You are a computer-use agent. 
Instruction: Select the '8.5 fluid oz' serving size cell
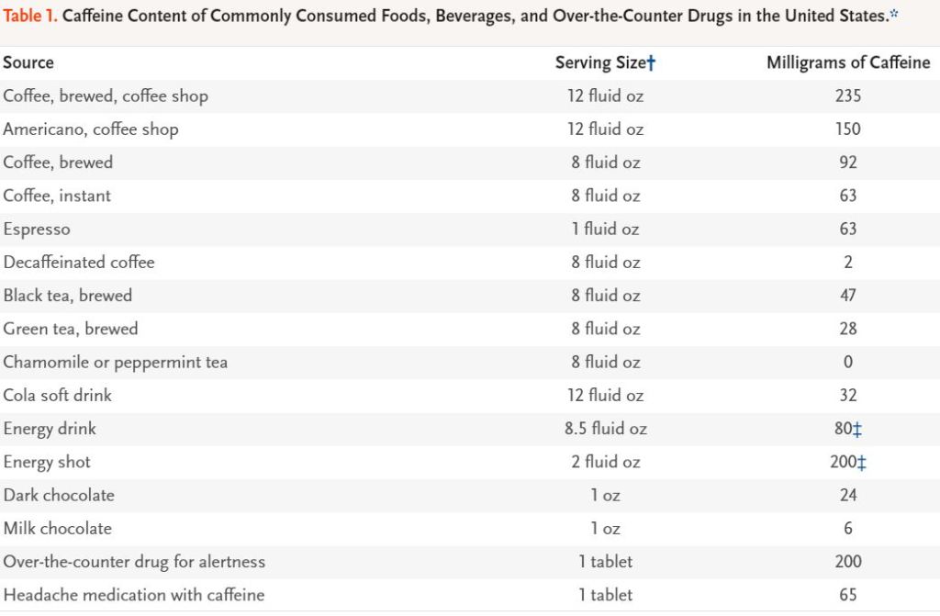pyautogui.click(x=606, y=429)
